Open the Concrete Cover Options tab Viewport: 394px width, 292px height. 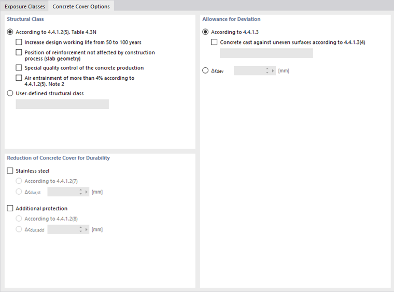point(81,6)
